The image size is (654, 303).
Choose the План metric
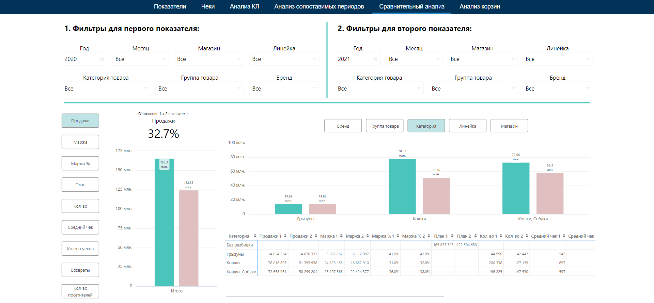[x=80, y=185]
